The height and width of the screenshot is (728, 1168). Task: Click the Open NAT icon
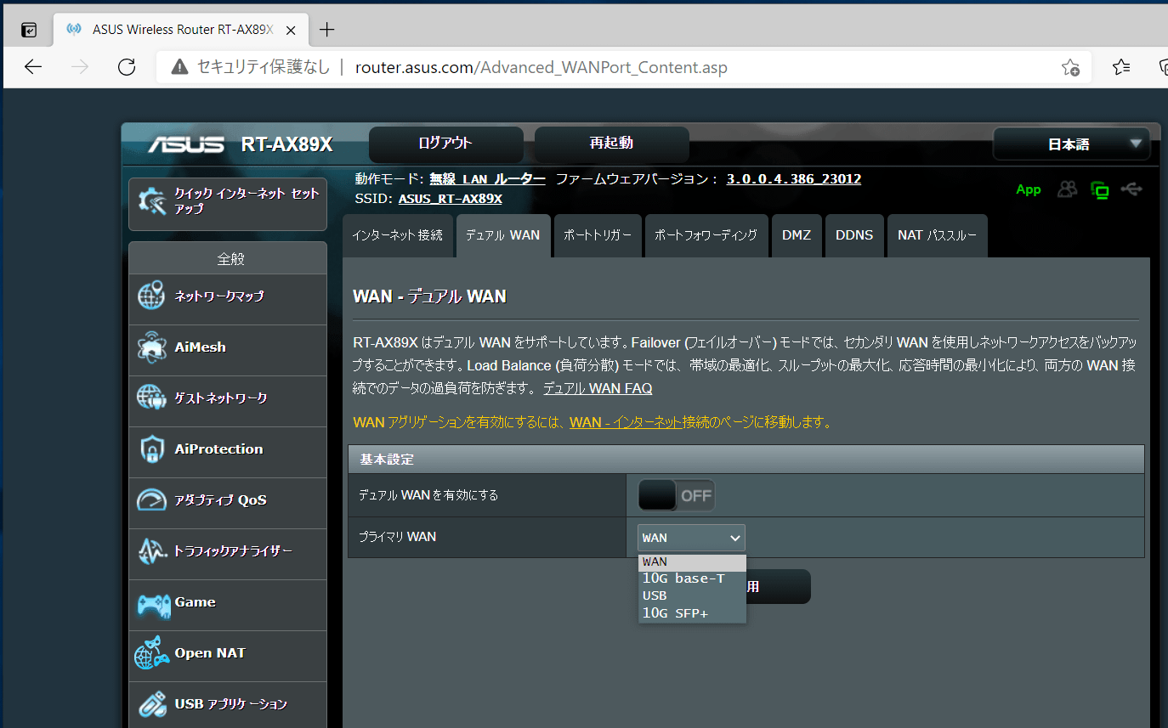(151, 653)
